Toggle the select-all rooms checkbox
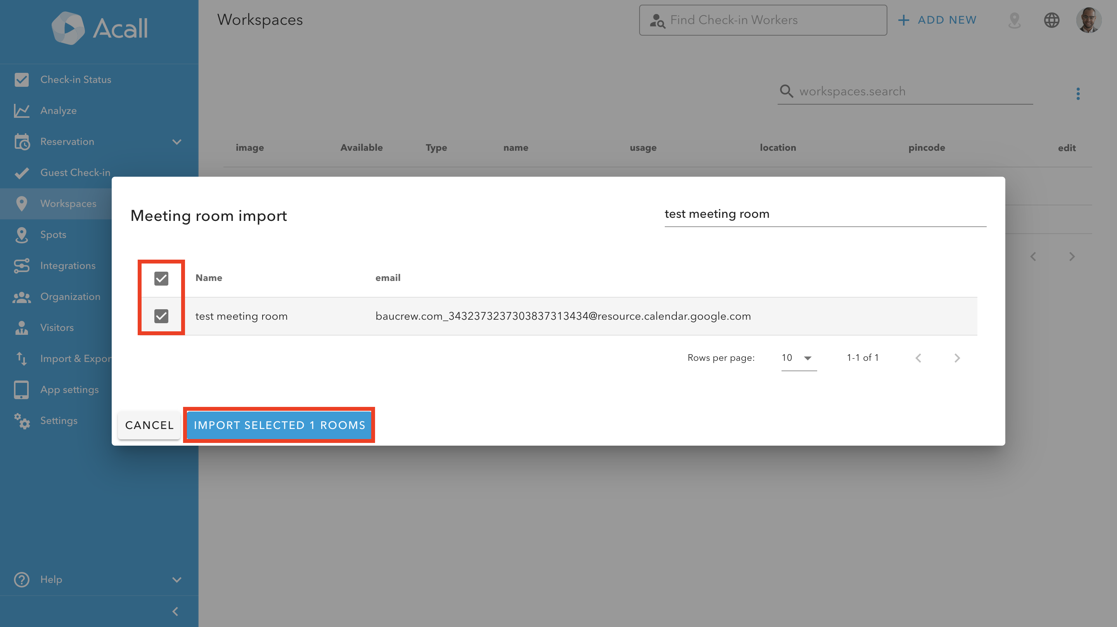The image size is (1117, 627). [161, 278]
